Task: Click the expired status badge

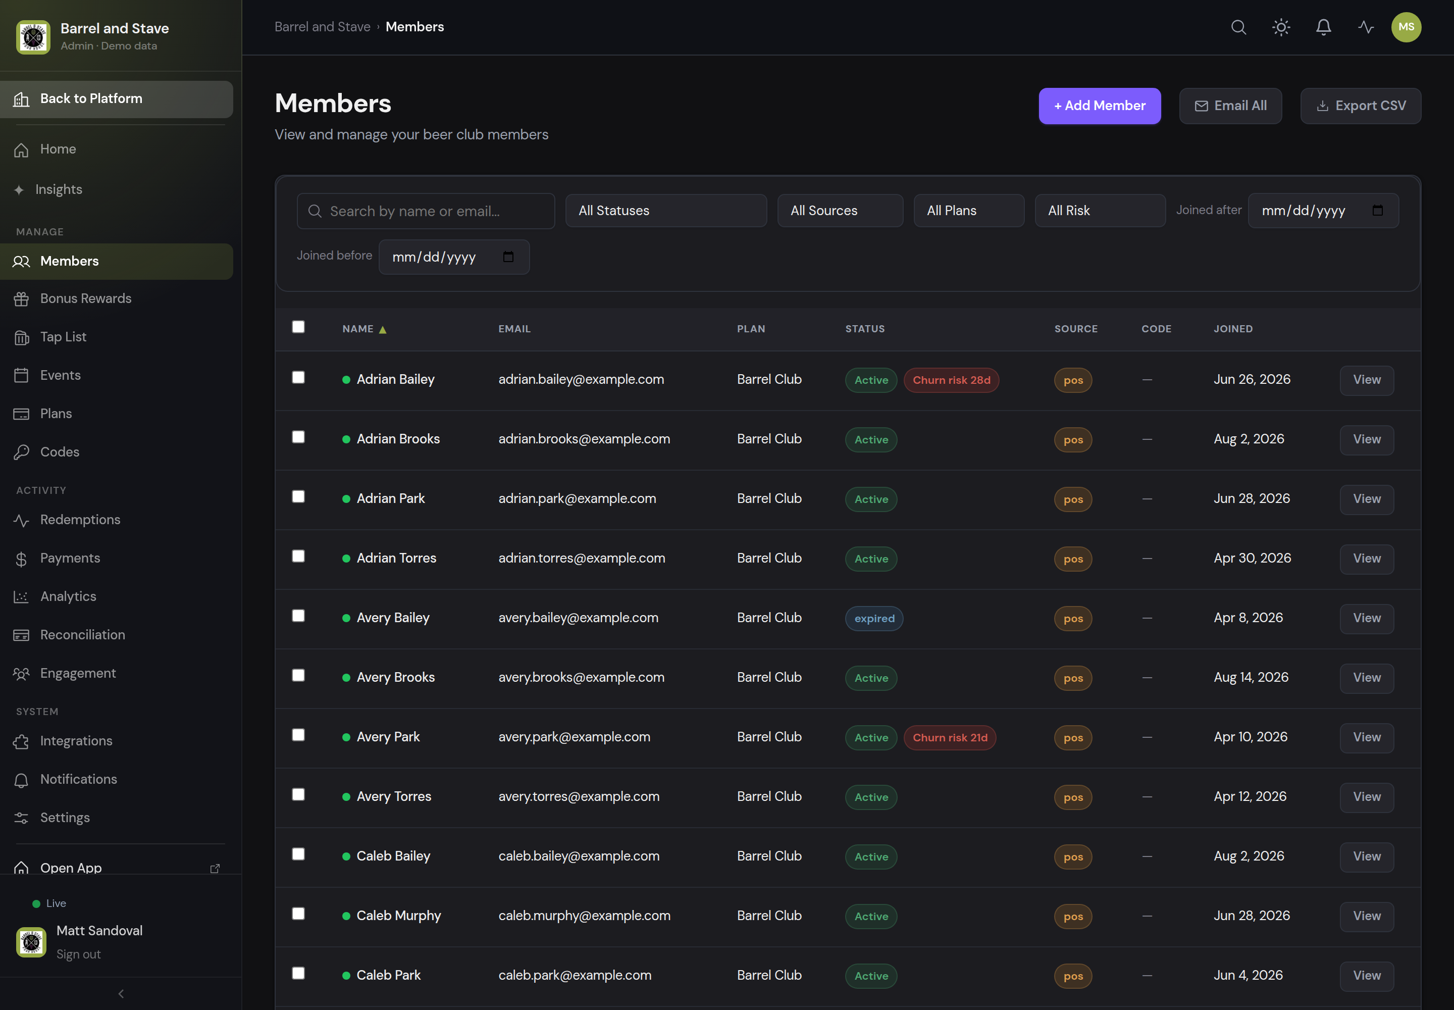Action: (874, 618)
